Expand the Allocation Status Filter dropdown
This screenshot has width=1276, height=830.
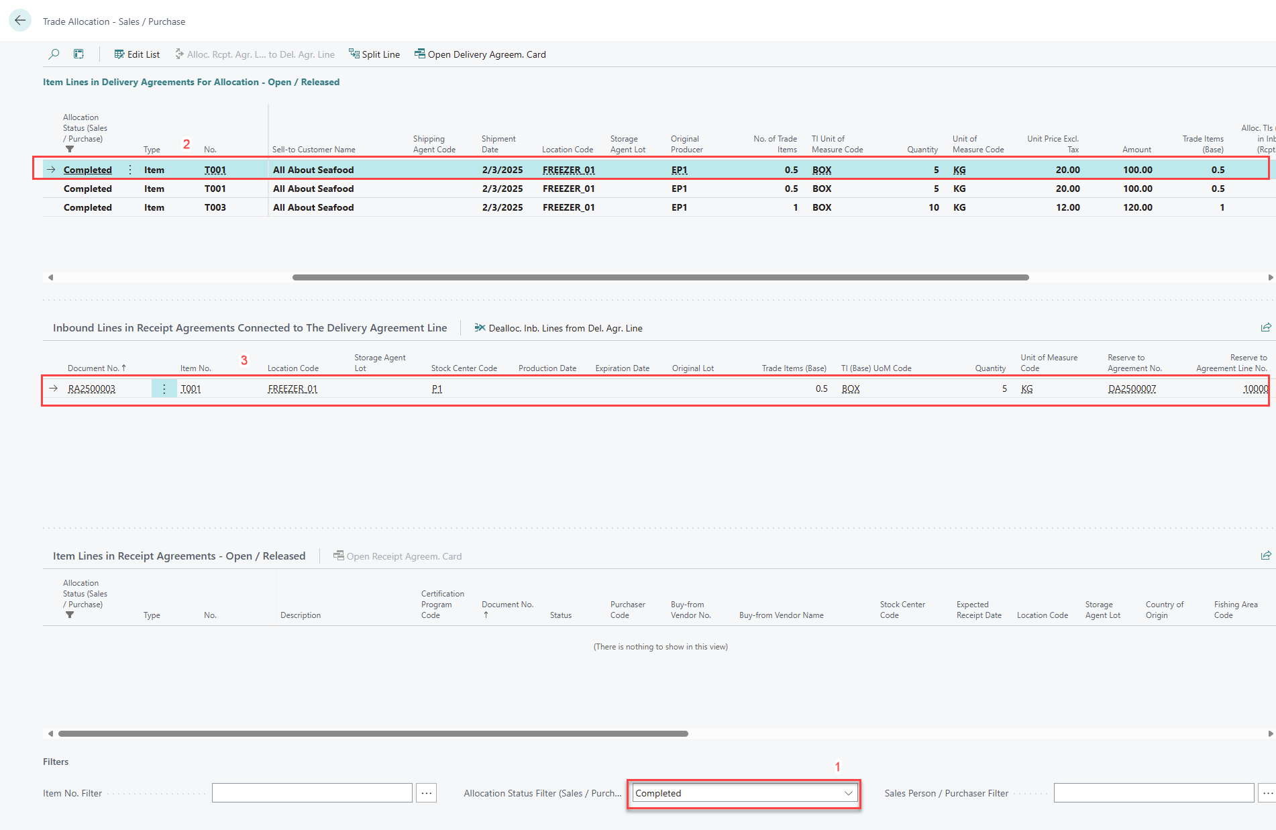click(848, 793)
